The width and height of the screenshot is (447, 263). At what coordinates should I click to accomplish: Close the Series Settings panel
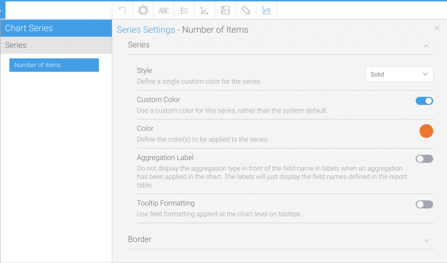pos(437,28)
